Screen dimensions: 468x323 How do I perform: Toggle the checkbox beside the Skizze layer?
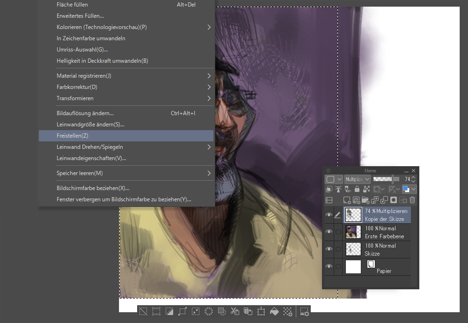click(338, 249)
